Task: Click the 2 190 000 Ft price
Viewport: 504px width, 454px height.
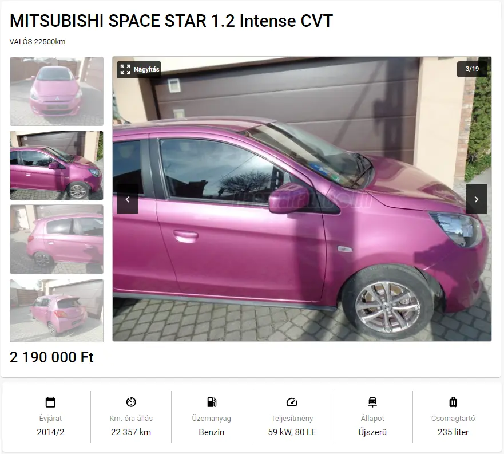Action: (51, 357)
